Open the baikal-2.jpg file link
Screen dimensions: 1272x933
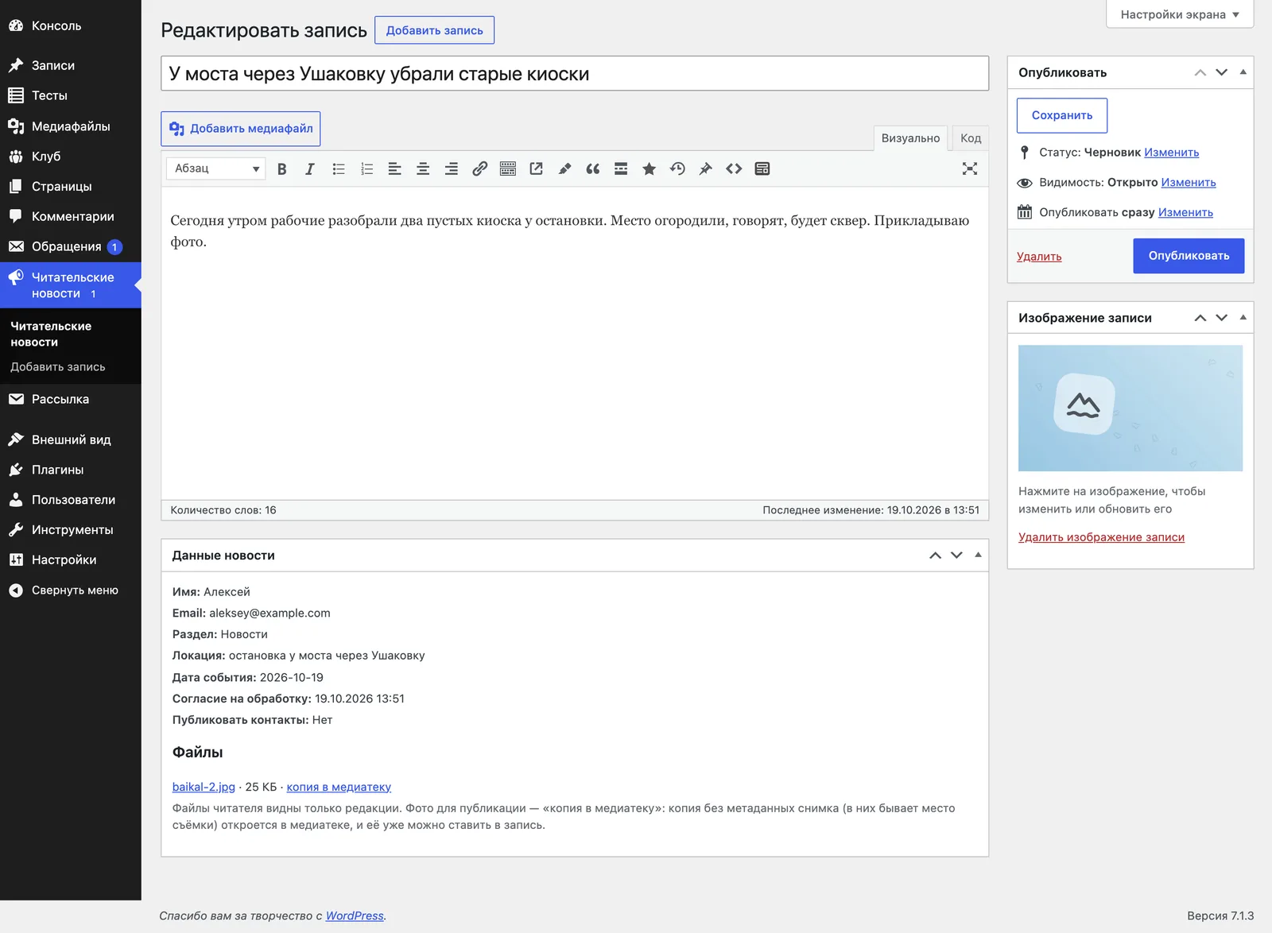tap(204, 787)
